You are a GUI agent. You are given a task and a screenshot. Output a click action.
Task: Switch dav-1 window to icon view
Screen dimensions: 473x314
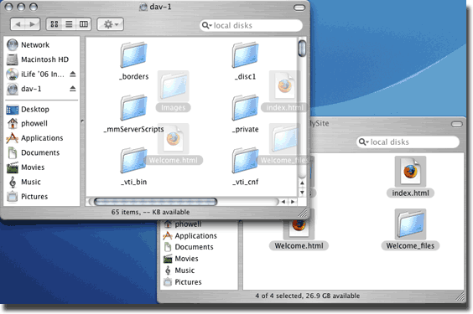point(55,24)
